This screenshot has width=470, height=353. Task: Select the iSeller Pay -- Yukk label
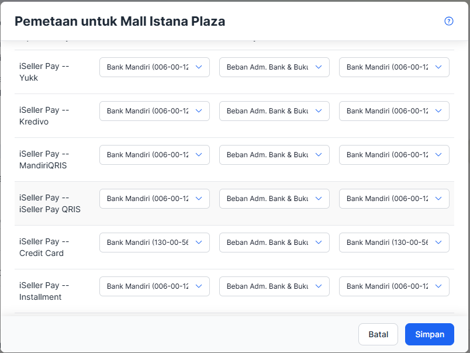[x=44, y=72]
